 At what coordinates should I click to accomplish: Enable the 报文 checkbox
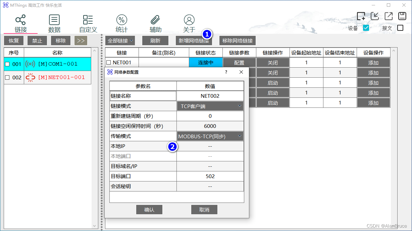pyautogui.click(x=400, y=28)
